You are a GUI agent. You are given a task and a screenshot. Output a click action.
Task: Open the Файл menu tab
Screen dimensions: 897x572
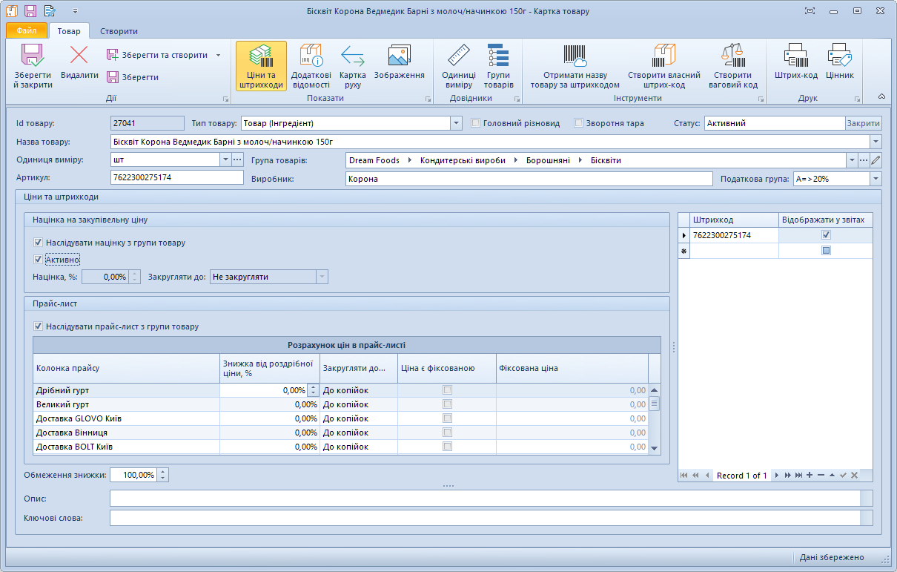(x=27, y=31)
